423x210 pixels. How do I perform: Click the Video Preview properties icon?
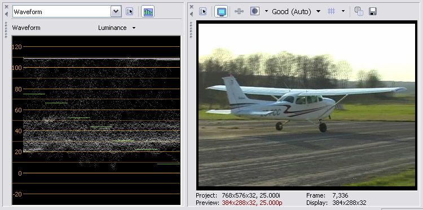coord(203,11)
